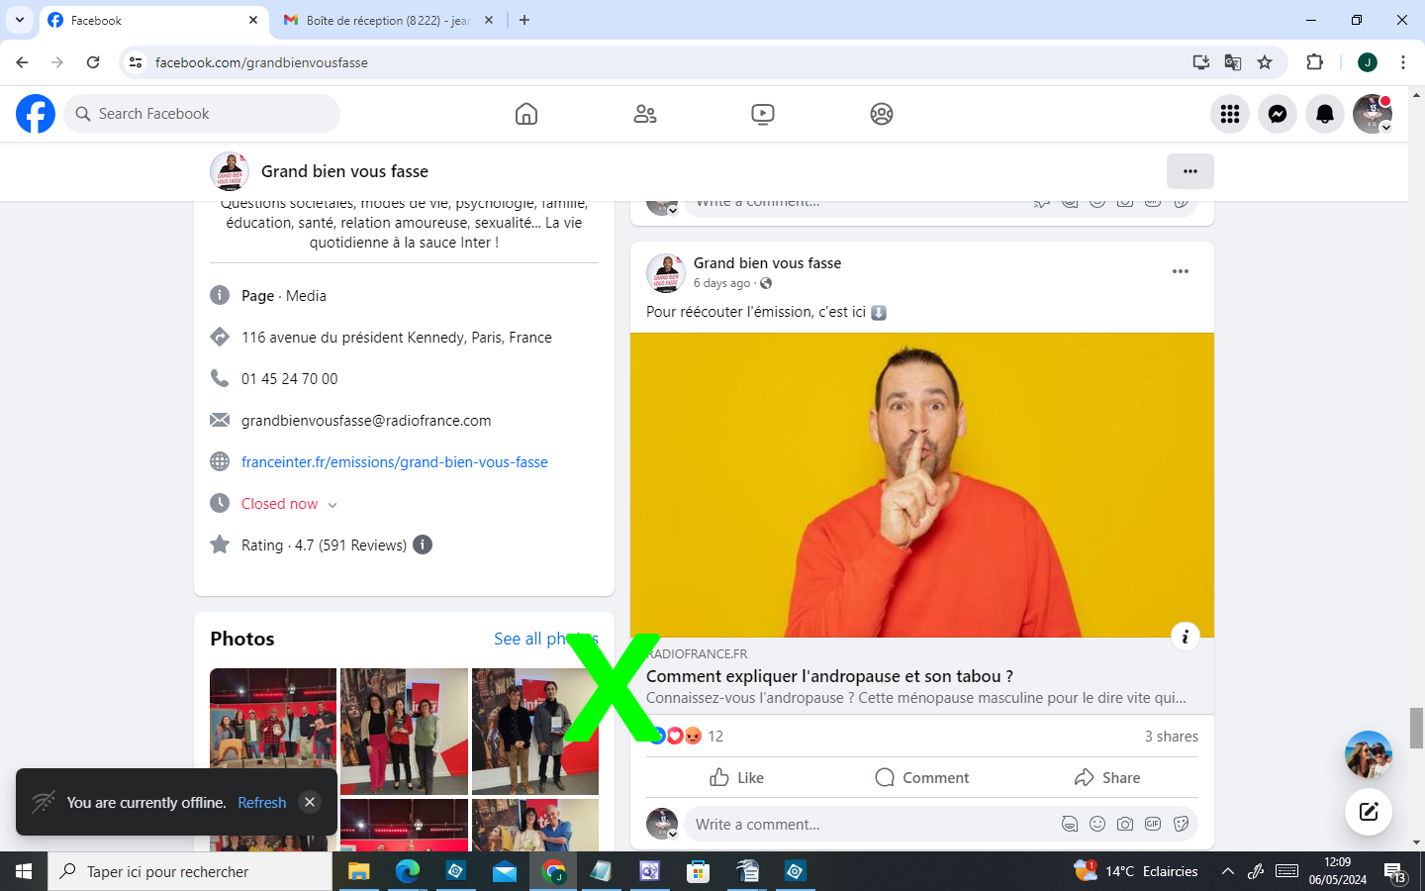Insert an emoji in the comment

[x=1097, y=824]
